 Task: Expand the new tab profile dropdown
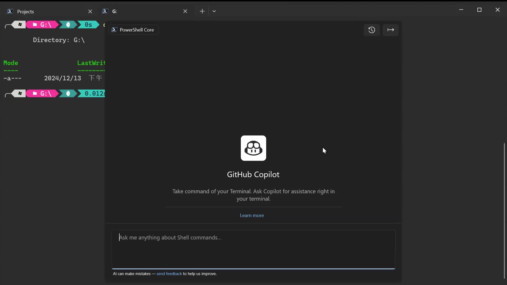[x=214, y=11]
